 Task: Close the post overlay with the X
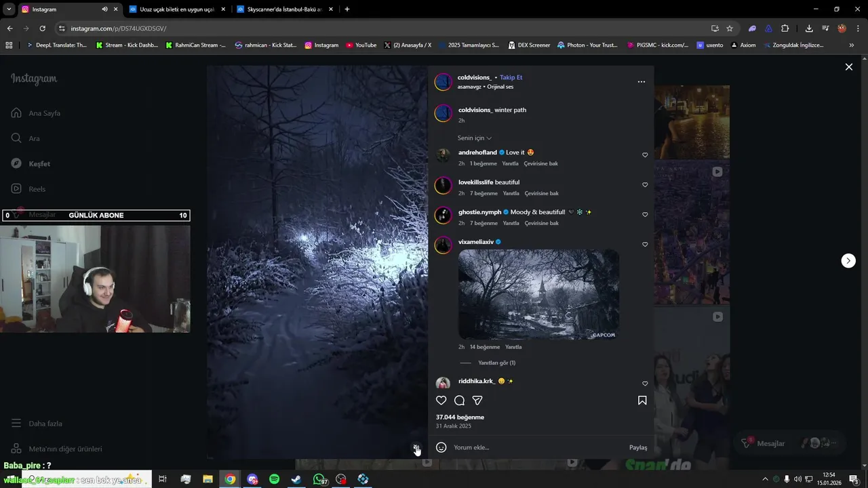click(x=848, y=67)
